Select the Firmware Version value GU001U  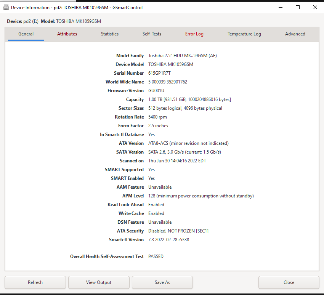pyautogui.click(x=156, y=91)
